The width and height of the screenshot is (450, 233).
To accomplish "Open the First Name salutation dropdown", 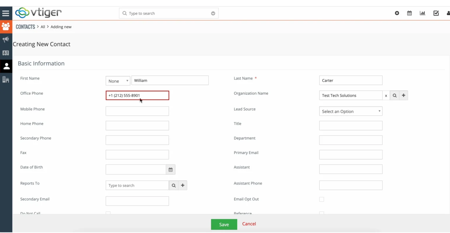I will tap(118, 81).
